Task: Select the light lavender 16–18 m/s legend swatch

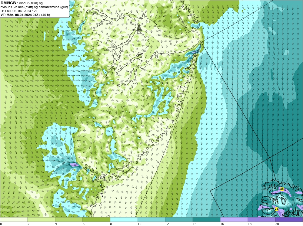Action: pos(234,220)
